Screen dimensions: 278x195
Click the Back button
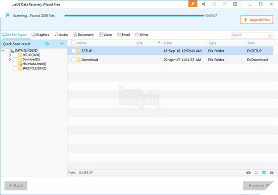tap(16, 186)
